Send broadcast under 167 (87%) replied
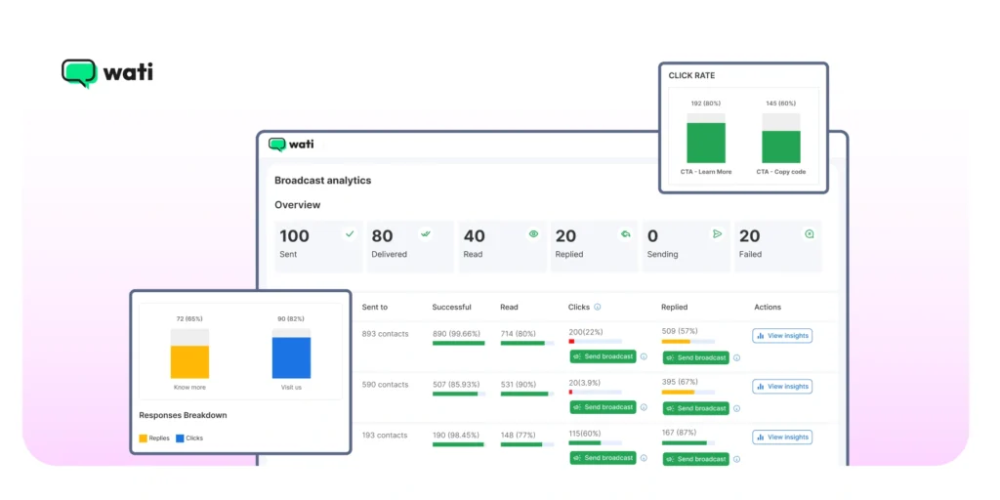 [x=695, y=459]
